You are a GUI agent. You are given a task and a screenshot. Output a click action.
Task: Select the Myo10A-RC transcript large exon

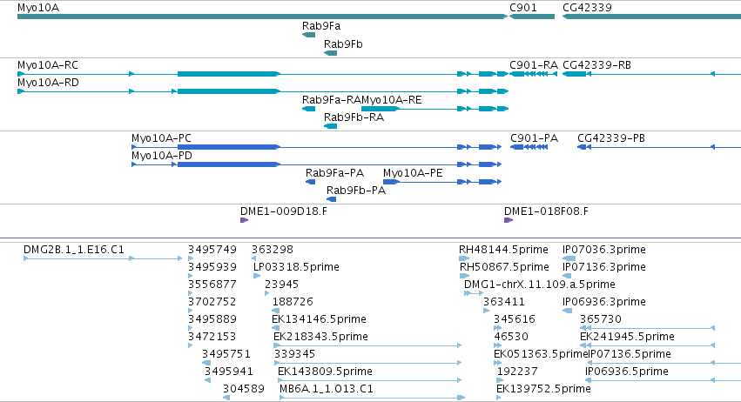pyautogui.click(x=229, y=74)
